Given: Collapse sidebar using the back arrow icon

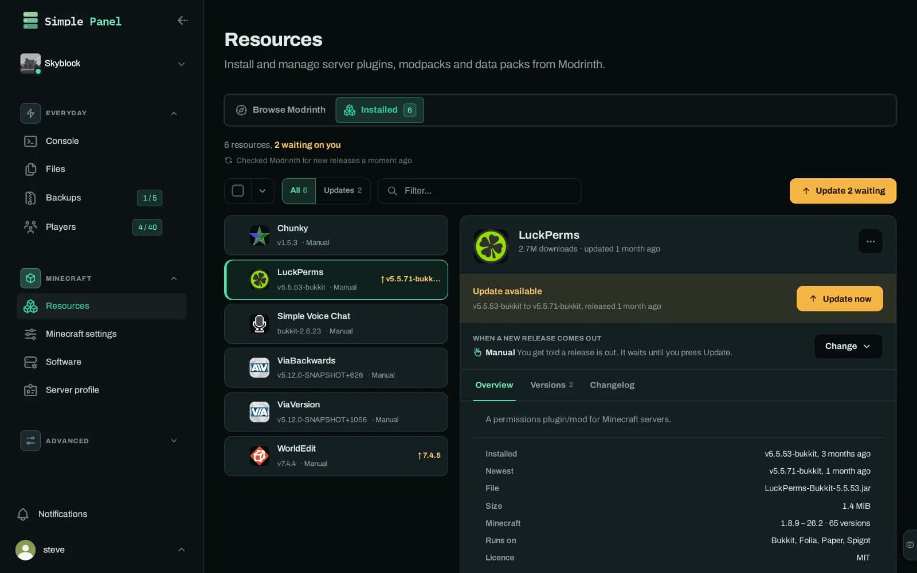Looking at the screenshot, I should pos(182,21).
